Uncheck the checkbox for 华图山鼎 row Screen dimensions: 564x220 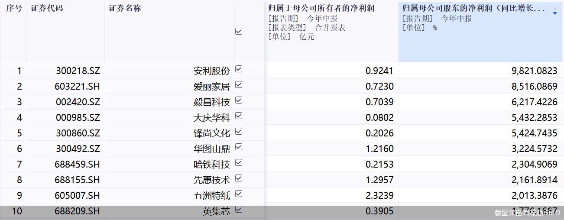[239, 147]
